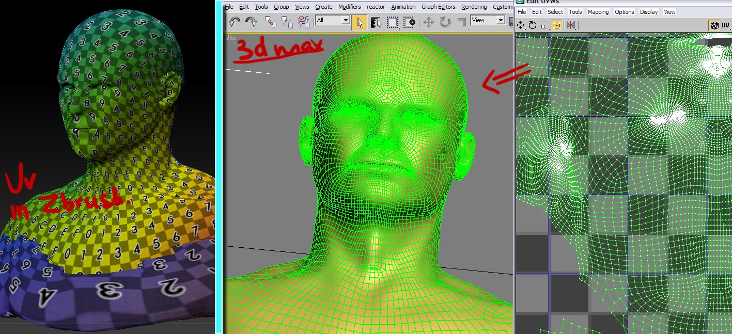Open the Graph Editors menu
Screen dimensions: 732x334
pos(439,7)
